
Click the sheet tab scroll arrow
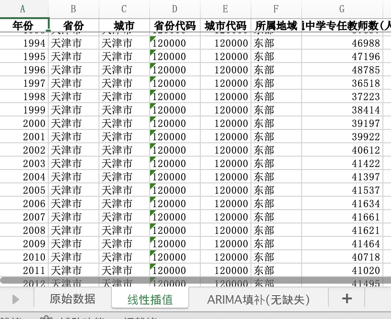pyautogui.click(x=15, y=299)
